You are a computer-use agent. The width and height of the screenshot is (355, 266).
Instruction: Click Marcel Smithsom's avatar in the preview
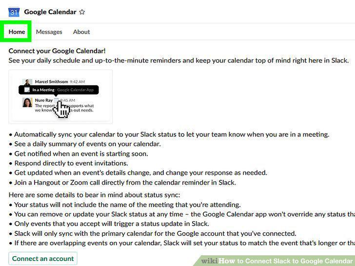pos(27,82)
